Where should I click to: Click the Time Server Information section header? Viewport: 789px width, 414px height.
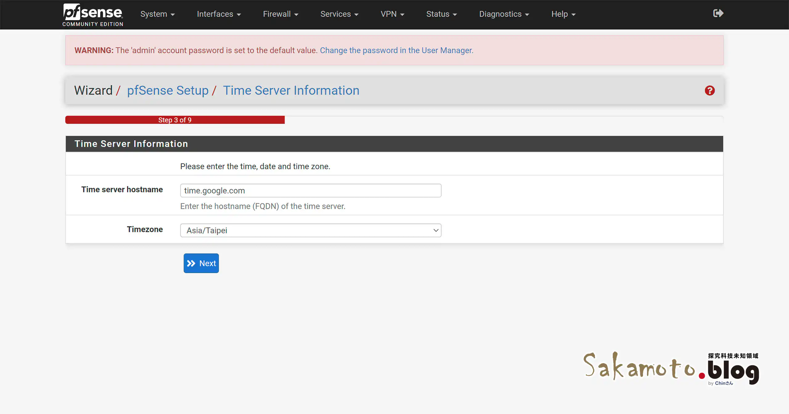point(131,144)
